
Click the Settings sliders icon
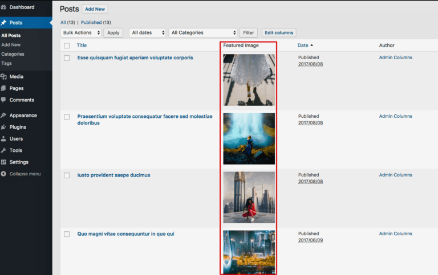[3, 162]
